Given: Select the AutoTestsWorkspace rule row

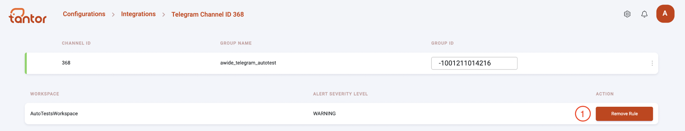Looking at the screenshot, I should point(341,114).
